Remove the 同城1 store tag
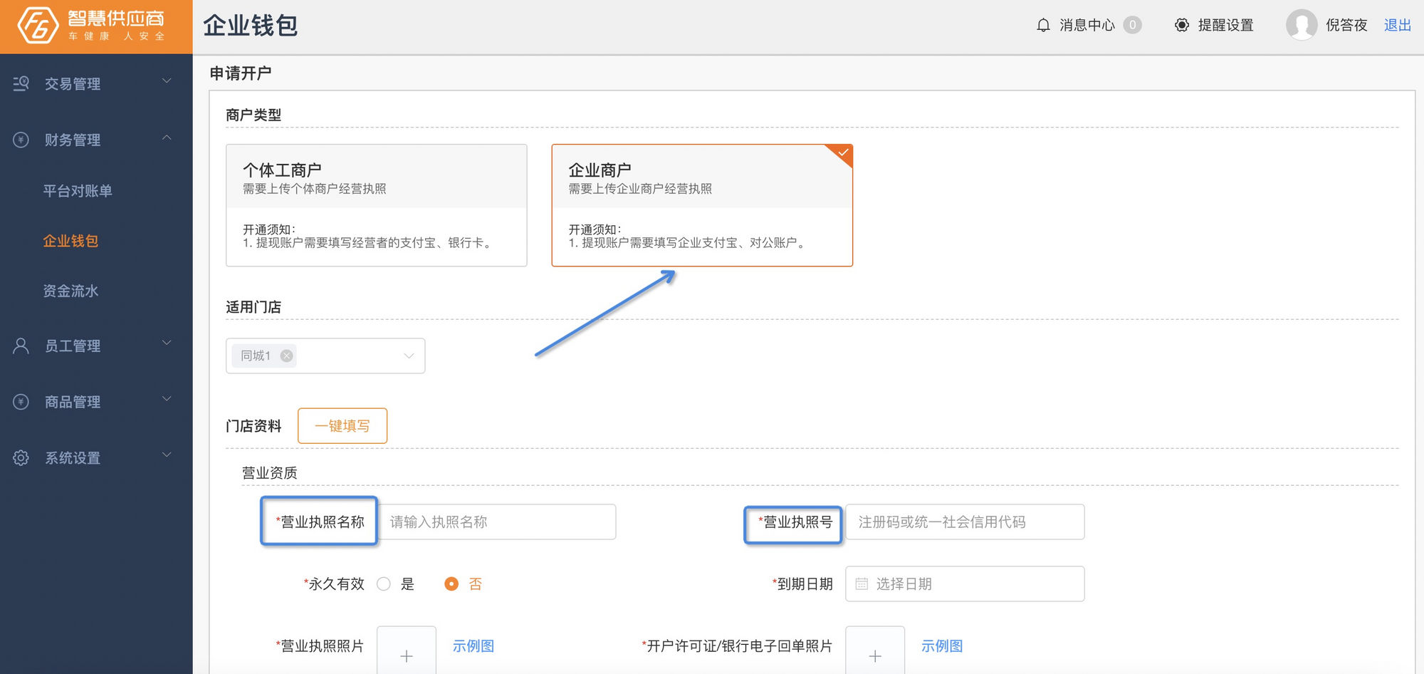Viewport: 1424px width, 674px height. pyautogui.click(x=286, y=356)
